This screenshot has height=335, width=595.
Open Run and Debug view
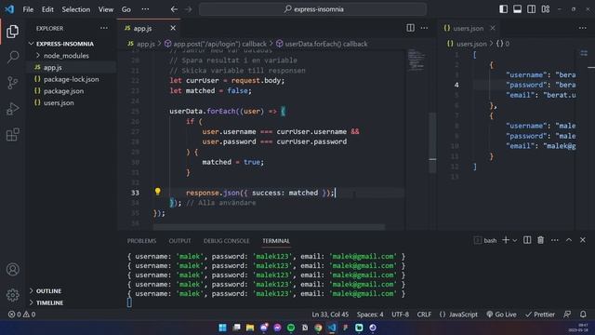[12, 109]
